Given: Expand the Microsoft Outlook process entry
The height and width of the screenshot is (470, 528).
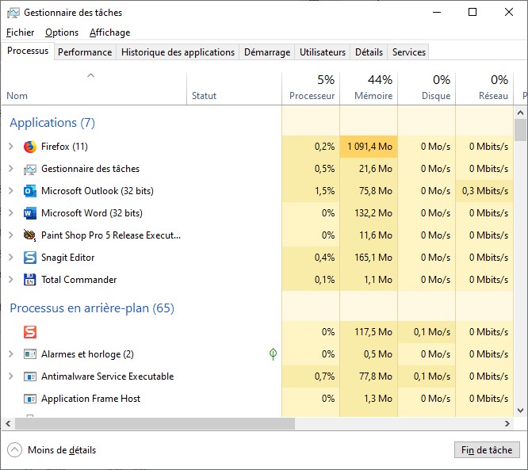Looking at the screenshot, I should [10, 191].
